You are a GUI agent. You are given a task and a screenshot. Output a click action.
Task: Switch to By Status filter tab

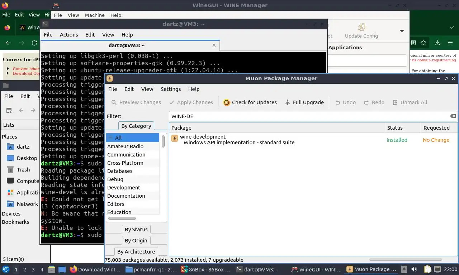point(136,230)
